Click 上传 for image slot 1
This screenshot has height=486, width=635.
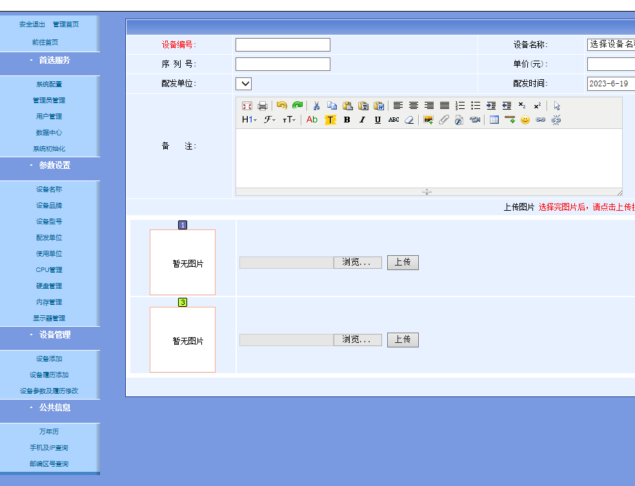[403, 262]
